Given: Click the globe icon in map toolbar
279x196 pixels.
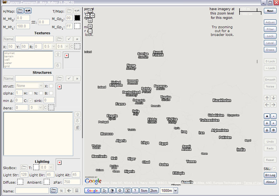Looking at the screenshot, I should [x=112, y=191].
